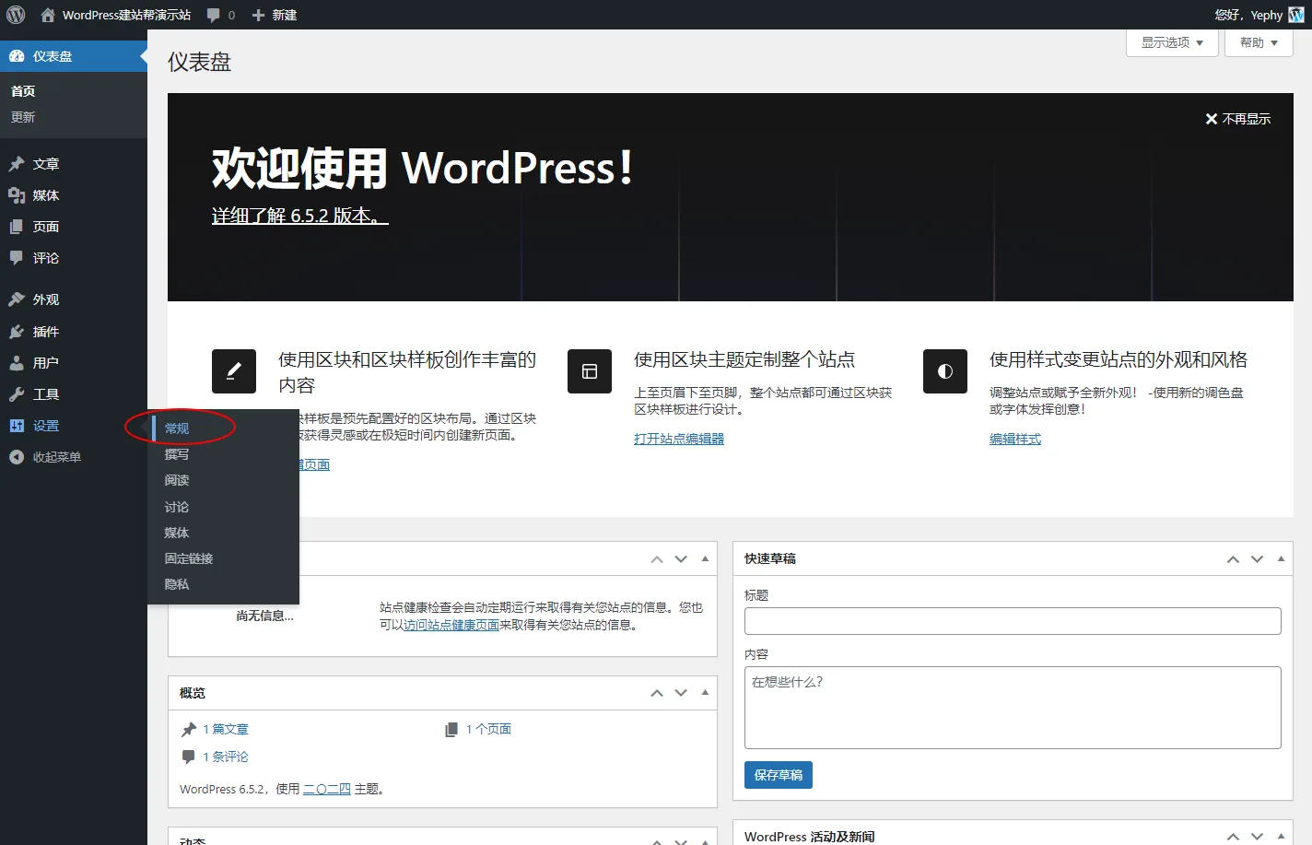The height and width of the screenshot is (845, 1312).
Task: Collapse the 快速草稿 panel toggle triangle
Action: [1281, 558]
